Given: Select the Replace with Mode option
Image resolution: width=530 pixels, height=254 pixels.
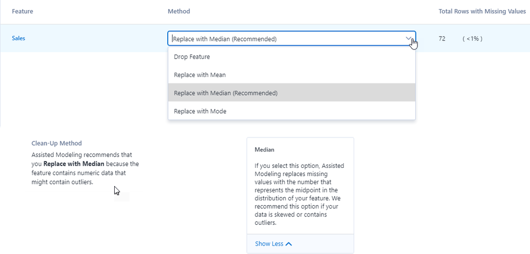Looking at the screenshot, I should pyautogui.click(x=200, y=111).
